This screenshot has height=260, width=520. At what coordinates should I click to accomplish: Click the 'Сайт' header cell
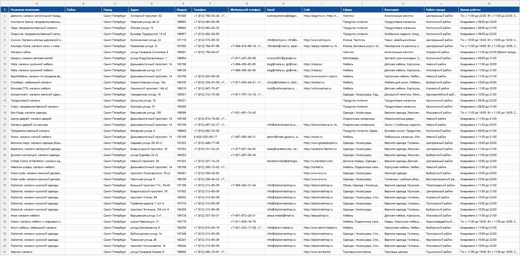(x=321, y=10)
